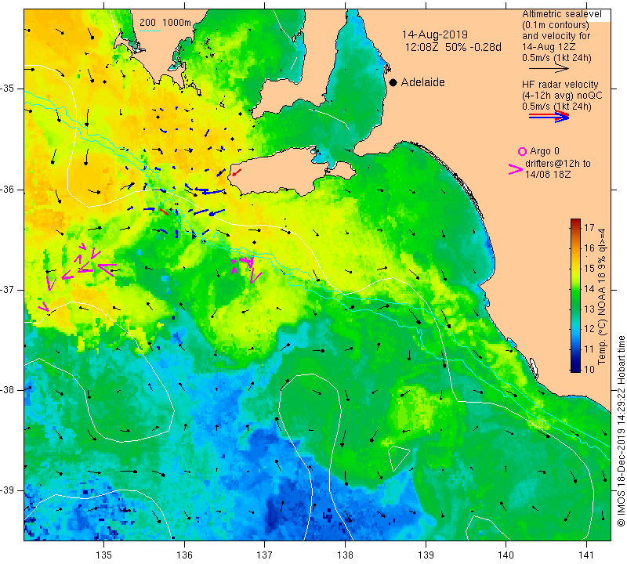Screen dimensions: 627x564
Task: Click the 139 longitude axis label
Action: click(426, 555)
